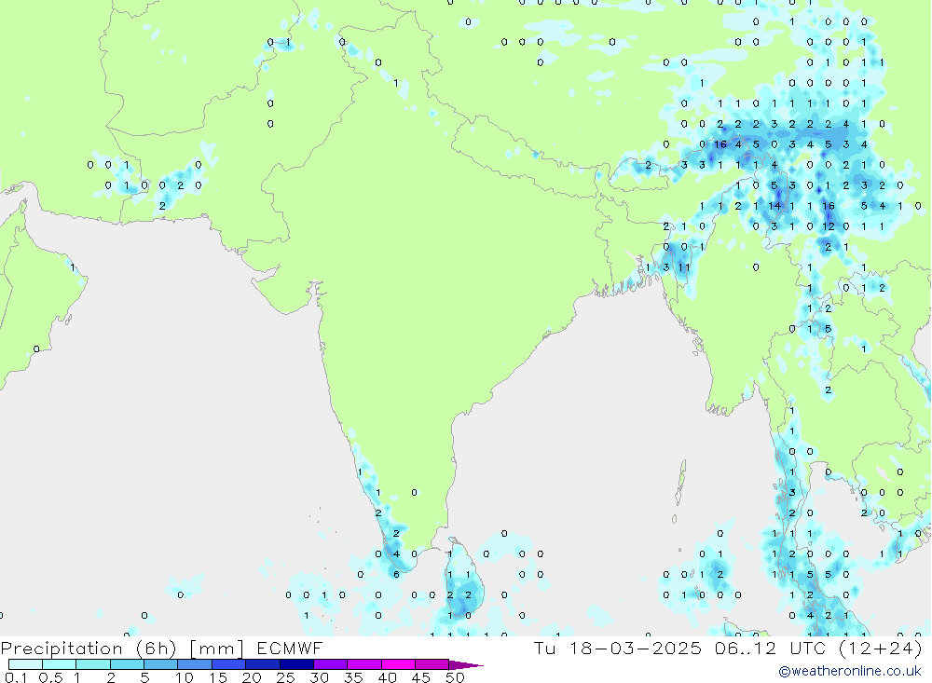Click the '45' legend scale label
The width and height of the screenshot is (932, 683).
click(421, 677)
